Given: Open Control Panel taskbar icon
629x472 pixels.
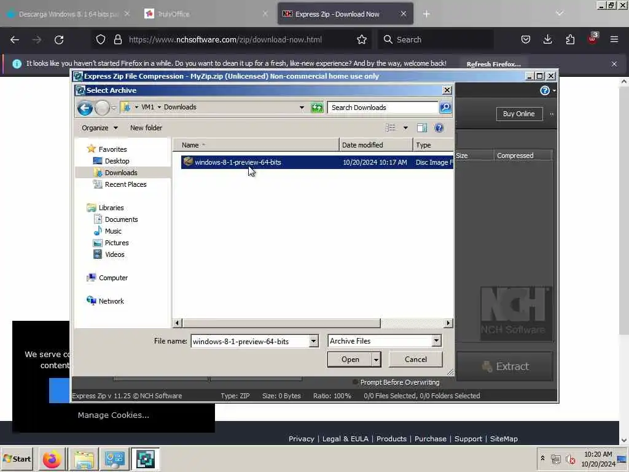Looking at the screenshot, I should tap(114, 459).
